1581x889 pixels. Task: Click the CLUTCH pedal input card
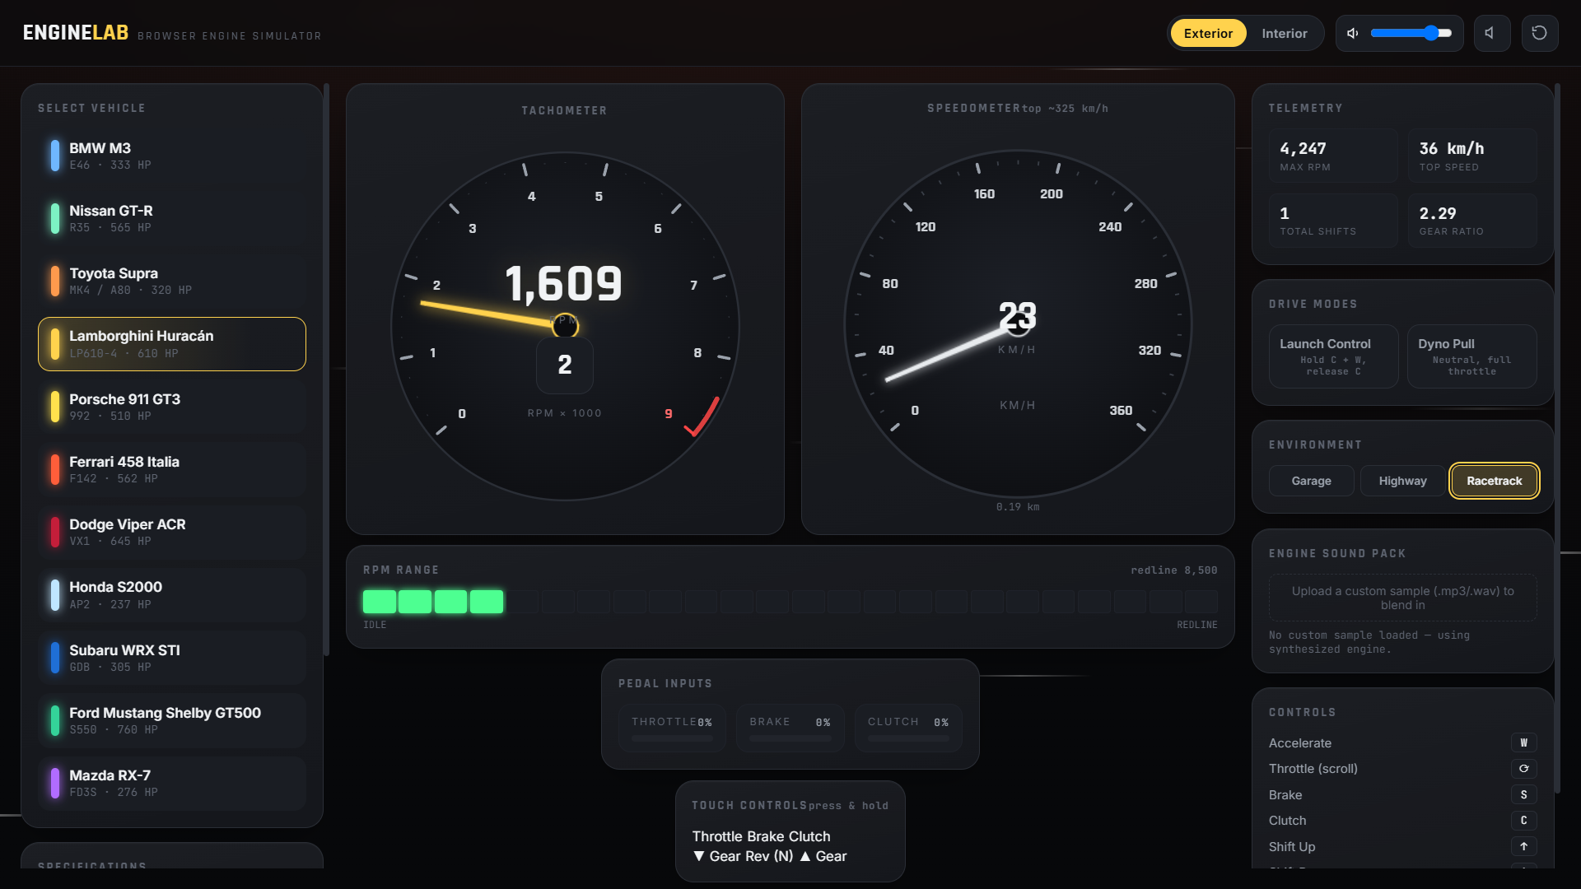pyautogui.click(x=908, y=728)
